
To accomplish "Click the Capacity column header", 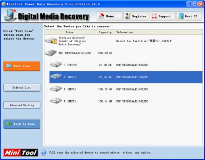I will pyautogui.click(x=105, y=32).
